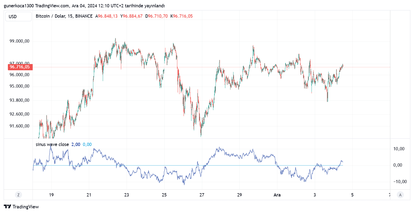Click the −10,00 indicator scale label
The image size is (414, 213).
click(400, 182)
